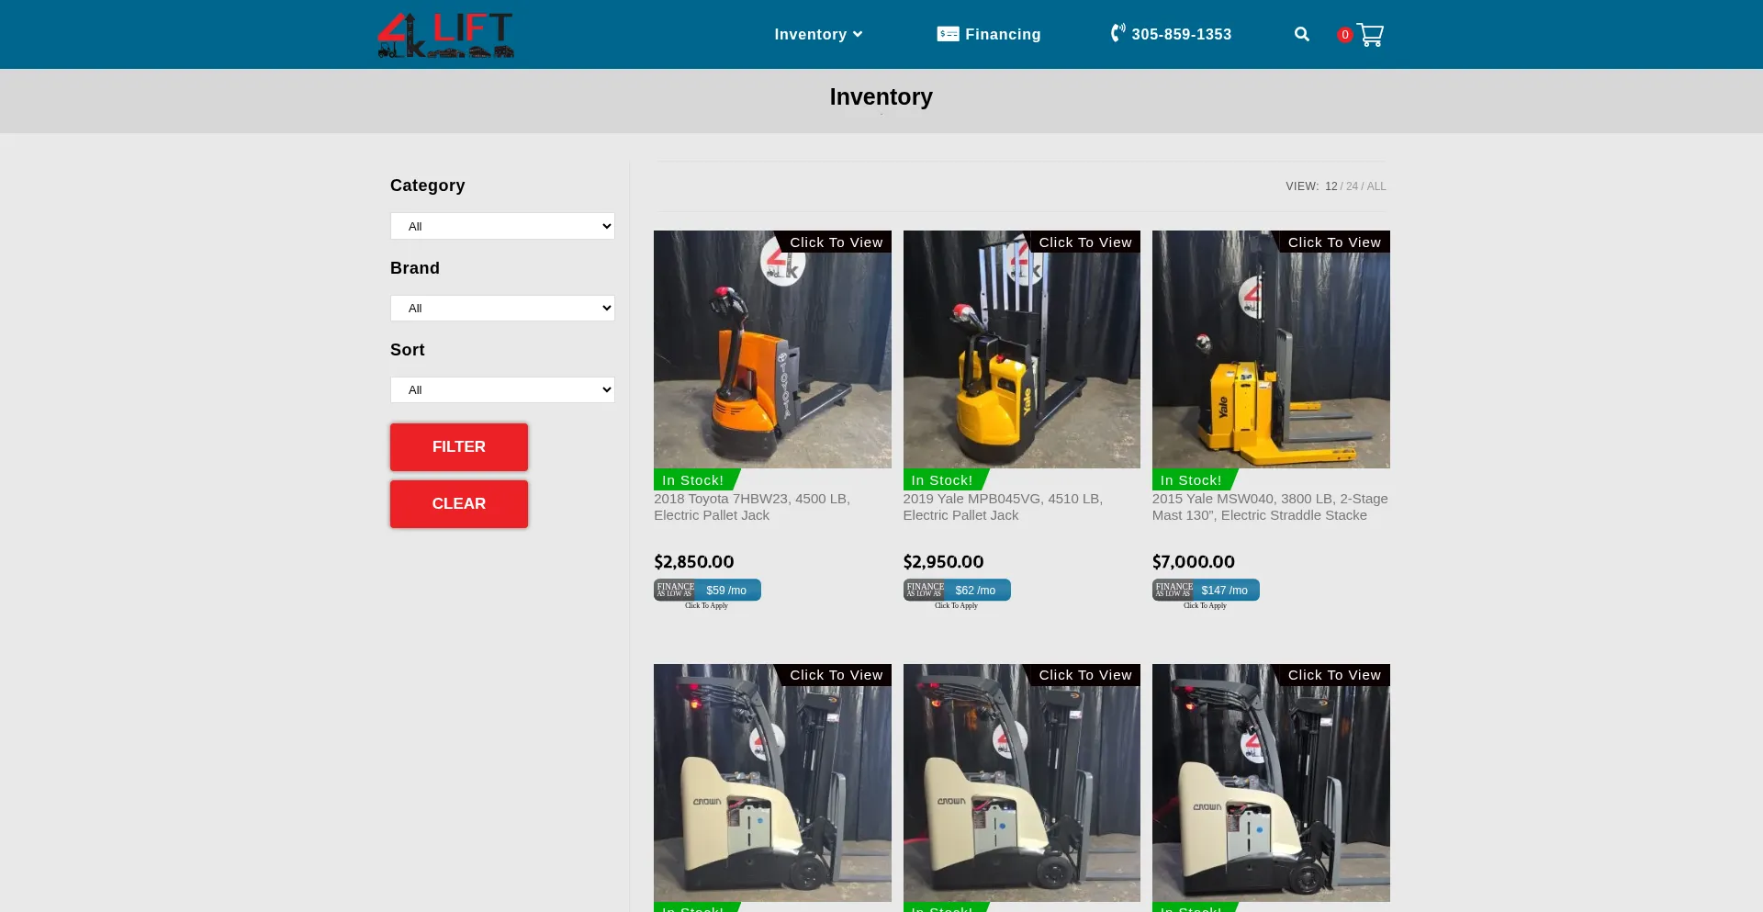Click the 4K Lift logo
1763x912 pixels.
(445, 35)
